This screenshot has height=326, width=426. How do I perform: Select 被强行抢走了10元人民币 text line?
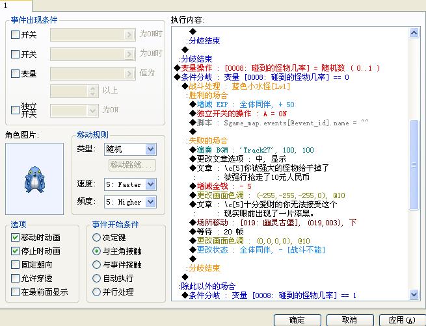(x=267, y=177)
